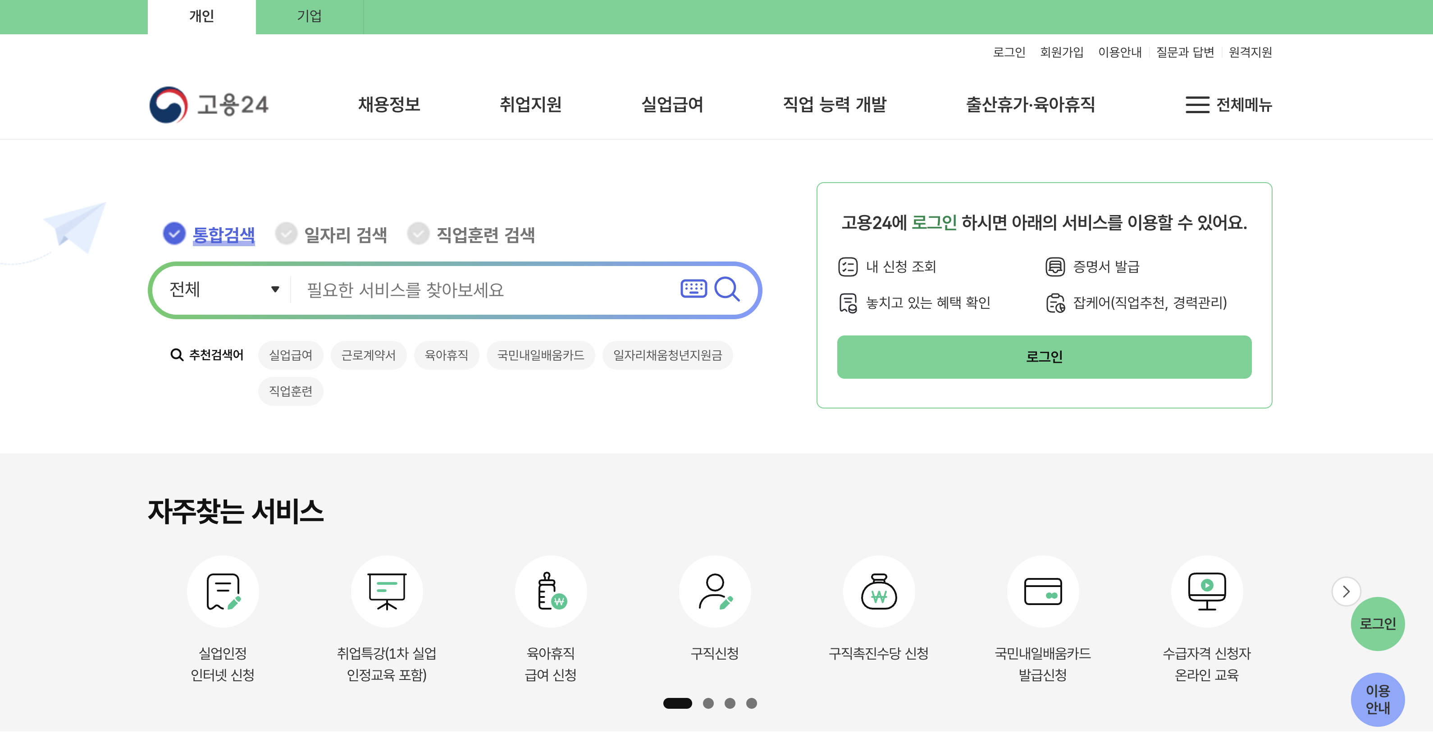Click the large green 로그인 button
Viewport: 1433px width, 734px height.
(x=1044, y=357)
